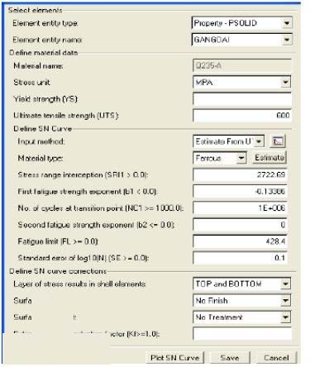Select the Ultimate tensile strength field

coord(242,116)
